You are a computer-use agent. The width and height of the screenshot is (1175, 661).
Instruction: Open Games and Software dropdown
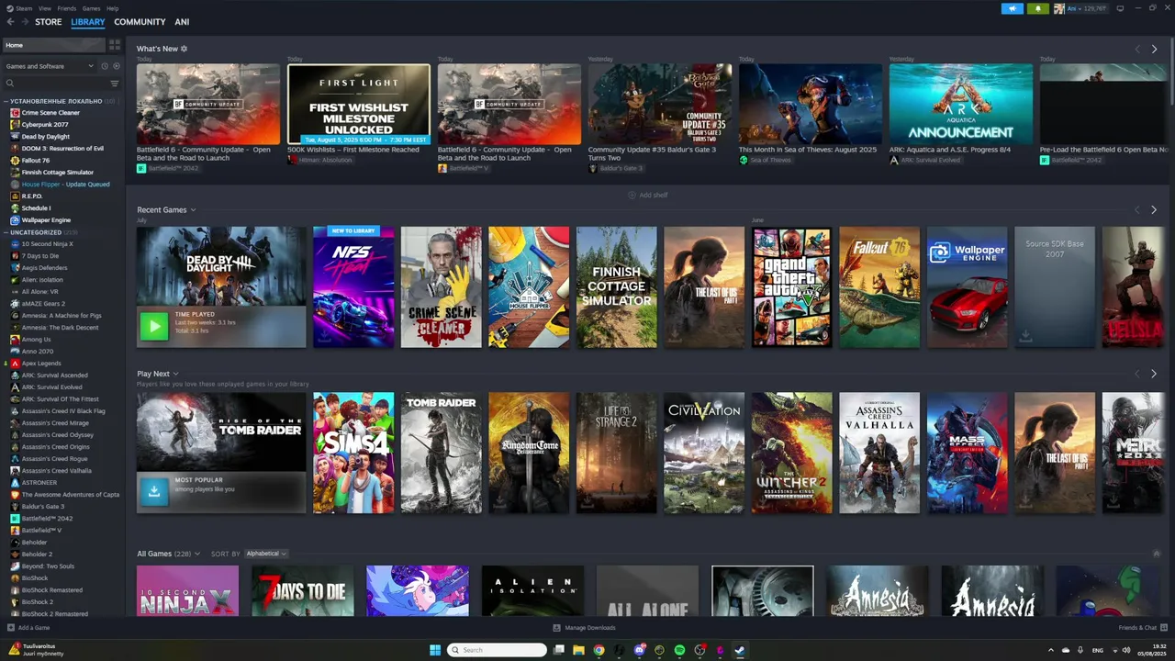[50, 66]
